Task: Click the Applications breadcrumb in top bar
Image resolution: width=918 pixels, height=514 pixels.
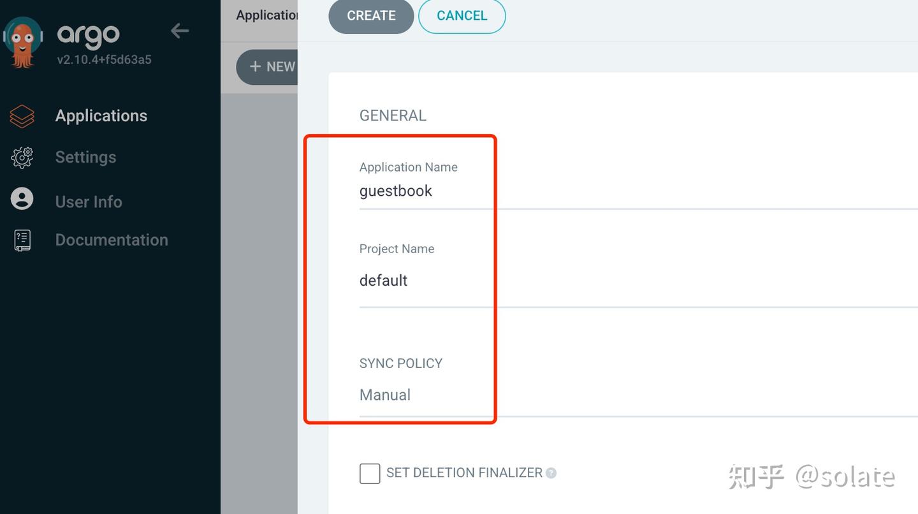Action: [266, 15]
